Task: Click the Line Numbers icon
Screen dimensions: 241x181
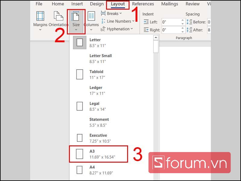Action: (103, 21)
